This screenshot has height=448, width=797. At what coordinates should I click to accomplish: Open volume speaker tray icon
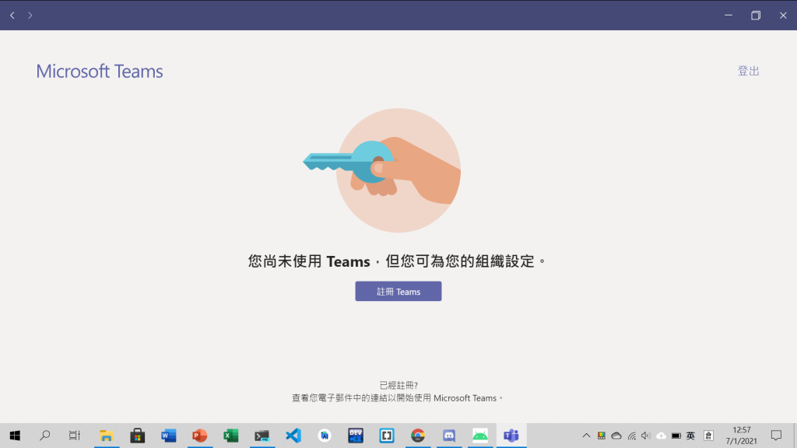(646, 436)
